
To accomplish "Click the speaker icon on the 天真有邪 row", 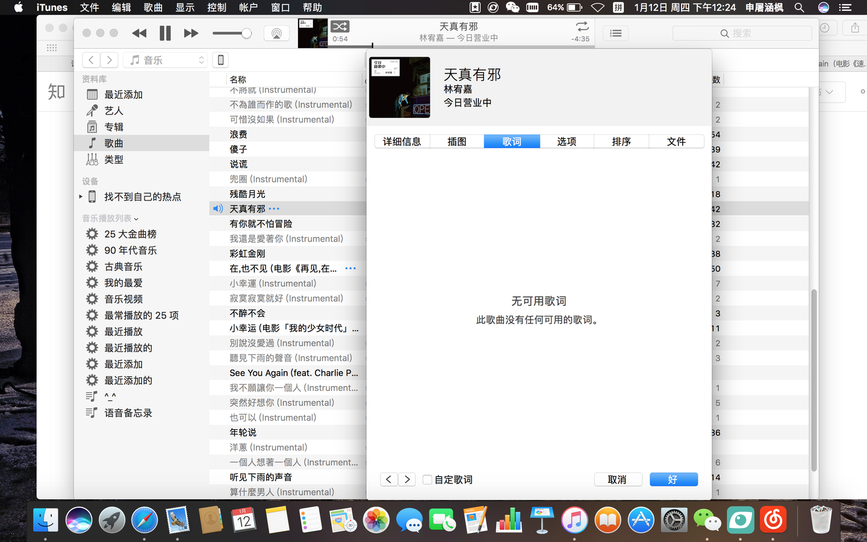I will tap(218, 209).
